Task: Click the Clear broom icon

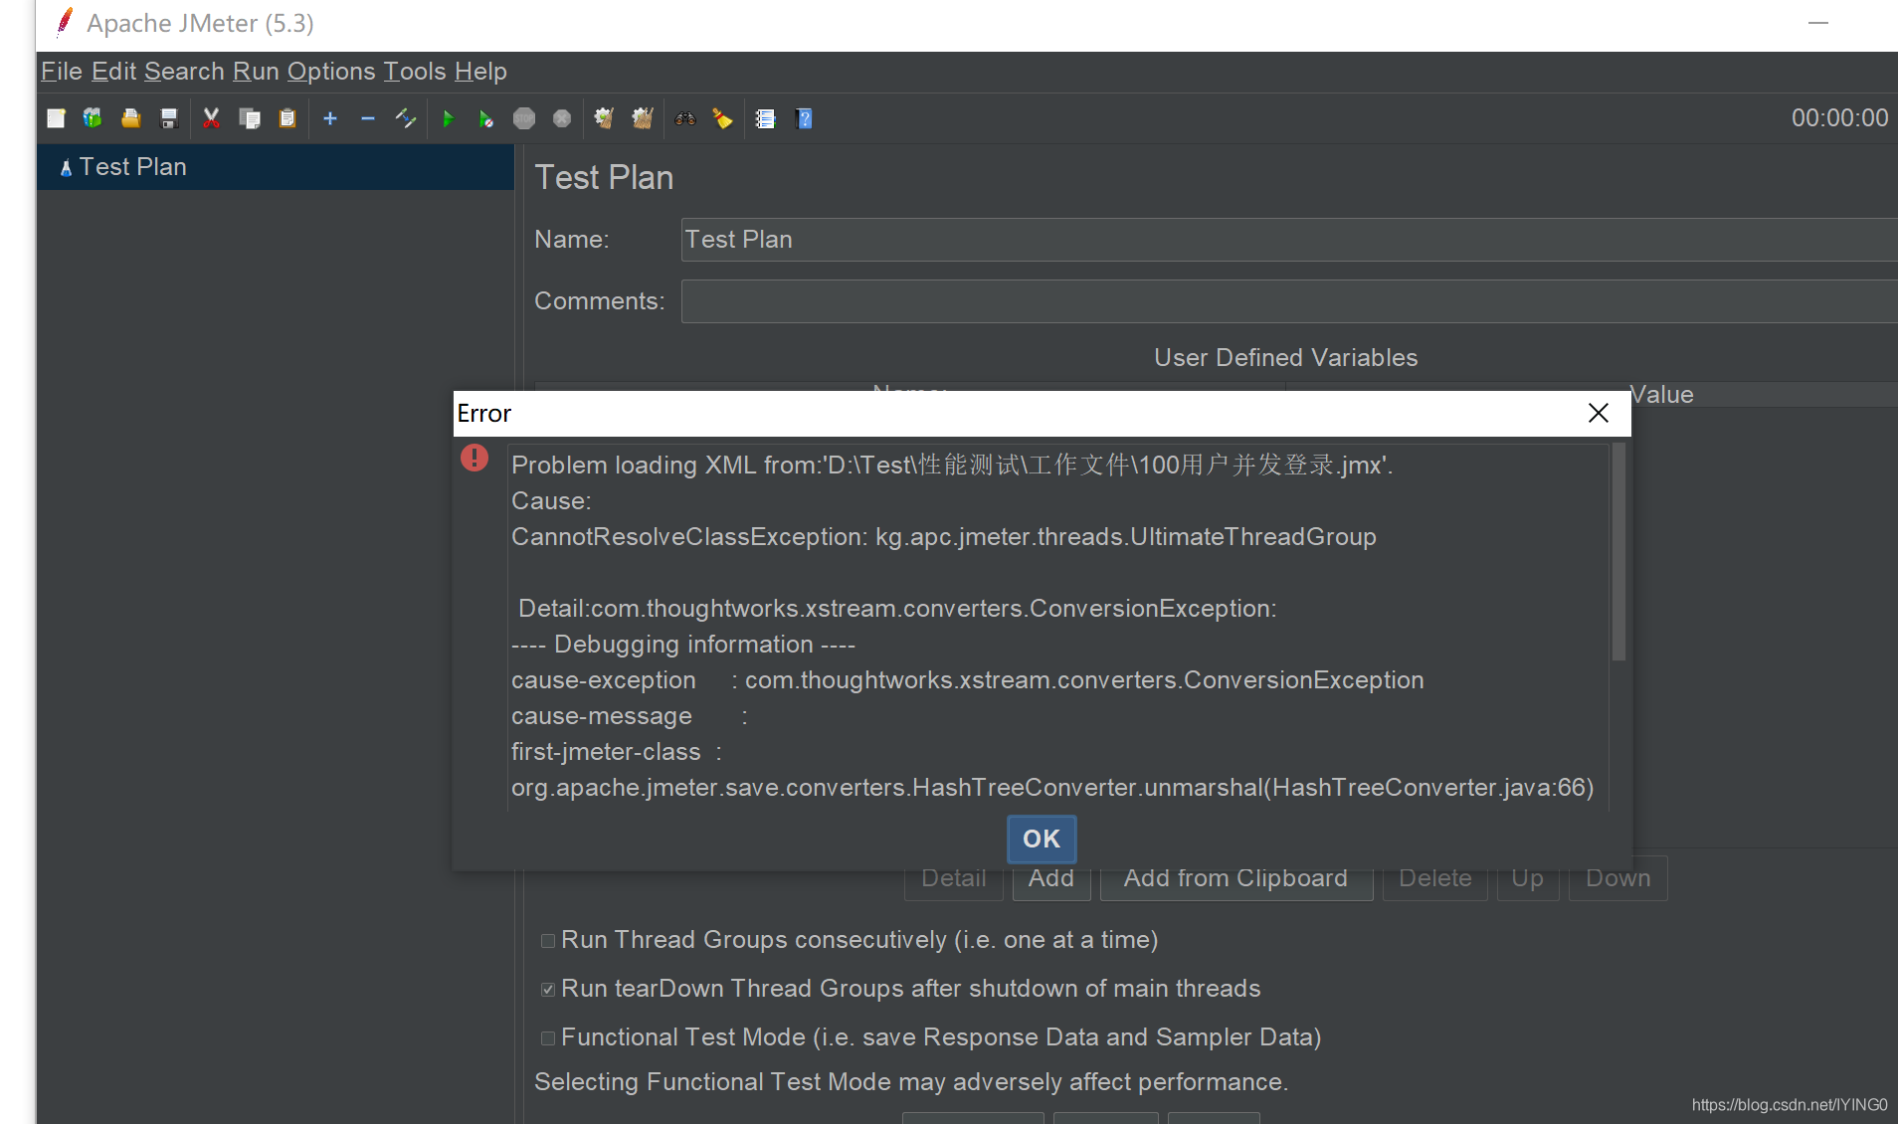Action: 604,118
